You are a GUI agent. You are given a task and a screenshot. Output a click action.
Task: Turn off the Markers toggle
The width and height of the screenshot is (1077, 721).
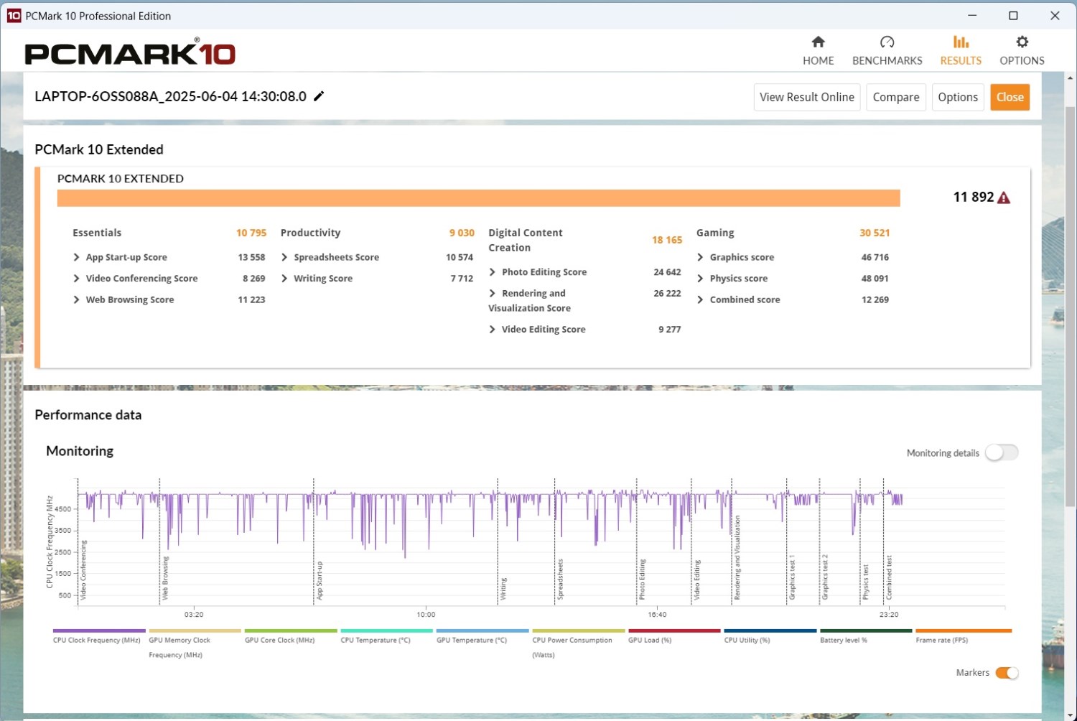click(x=1007, y=673)
